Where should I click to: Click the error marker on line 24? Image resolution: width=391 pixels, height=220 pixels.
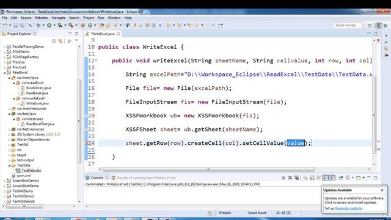pos(86,144)
